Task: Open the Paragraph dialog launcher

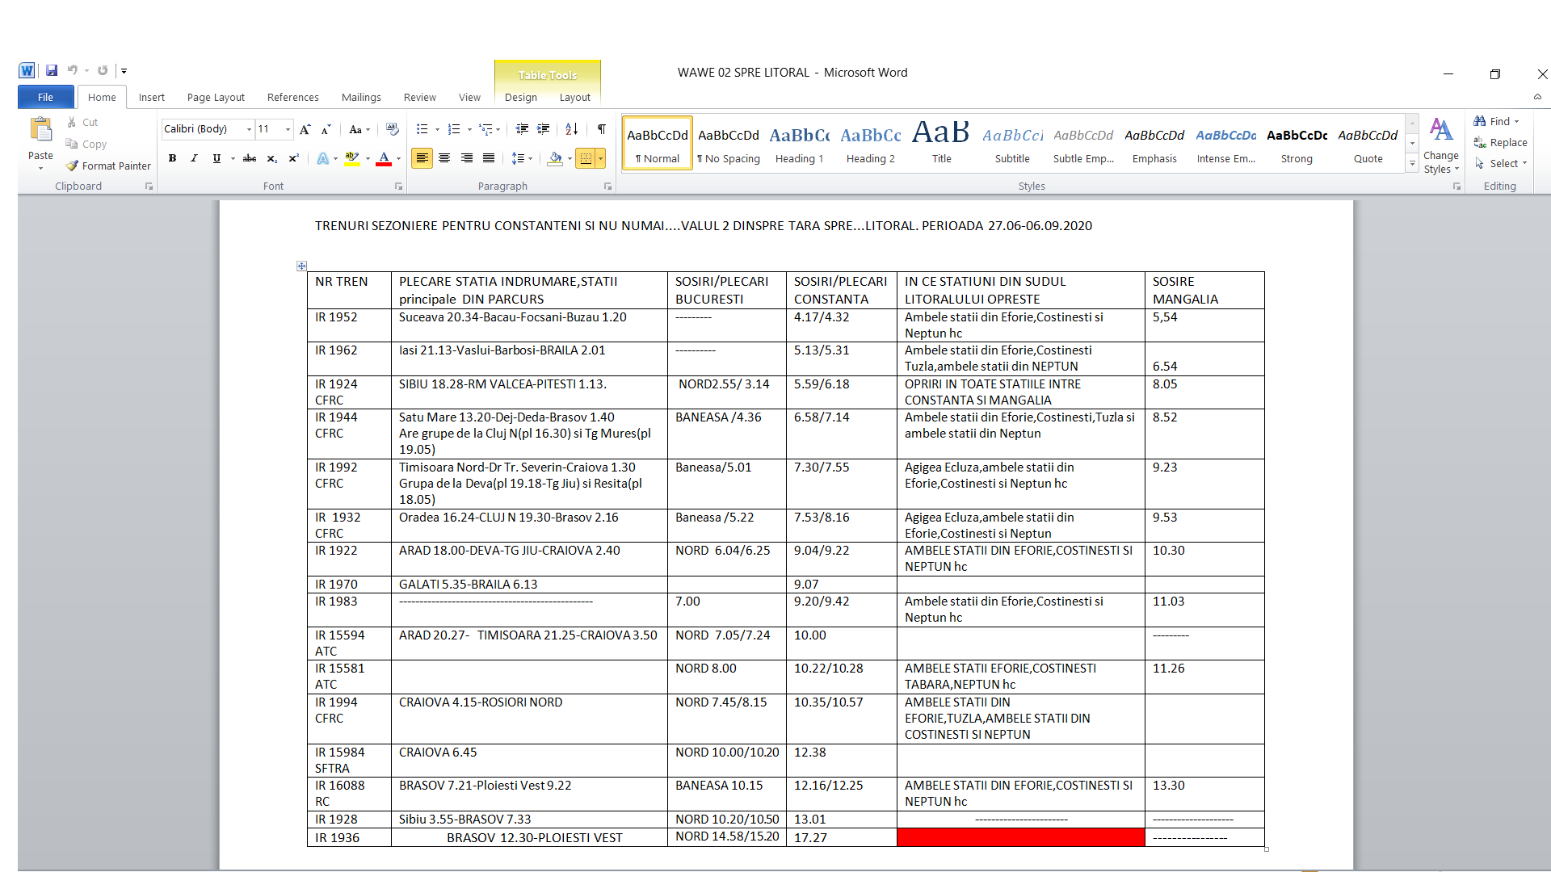Action: click(x=607, y=187)
